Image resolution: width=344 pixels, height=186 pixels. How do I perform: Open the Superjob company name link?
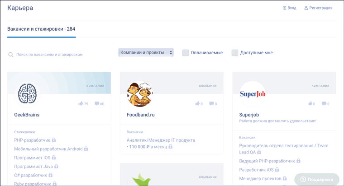pos(249,115)
